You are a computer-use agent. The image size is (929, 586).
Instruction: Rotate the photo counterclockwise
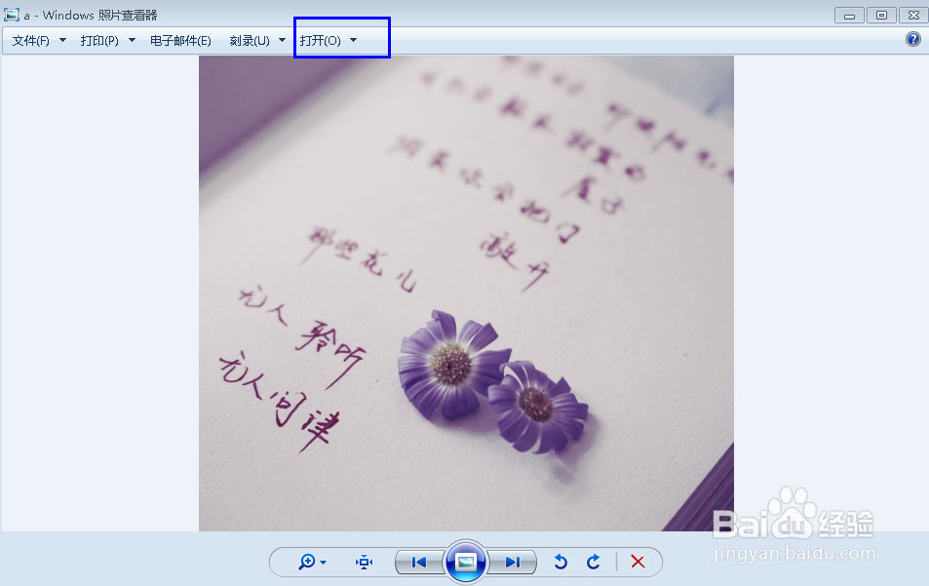pos(561,562)
